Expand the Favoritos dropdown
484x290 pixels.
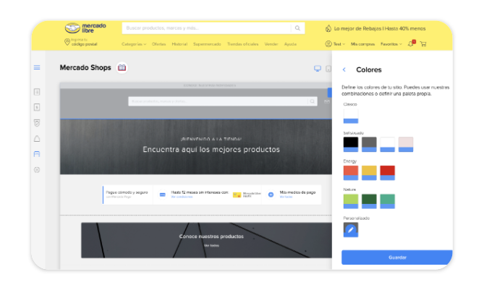(x=391, y=44)
